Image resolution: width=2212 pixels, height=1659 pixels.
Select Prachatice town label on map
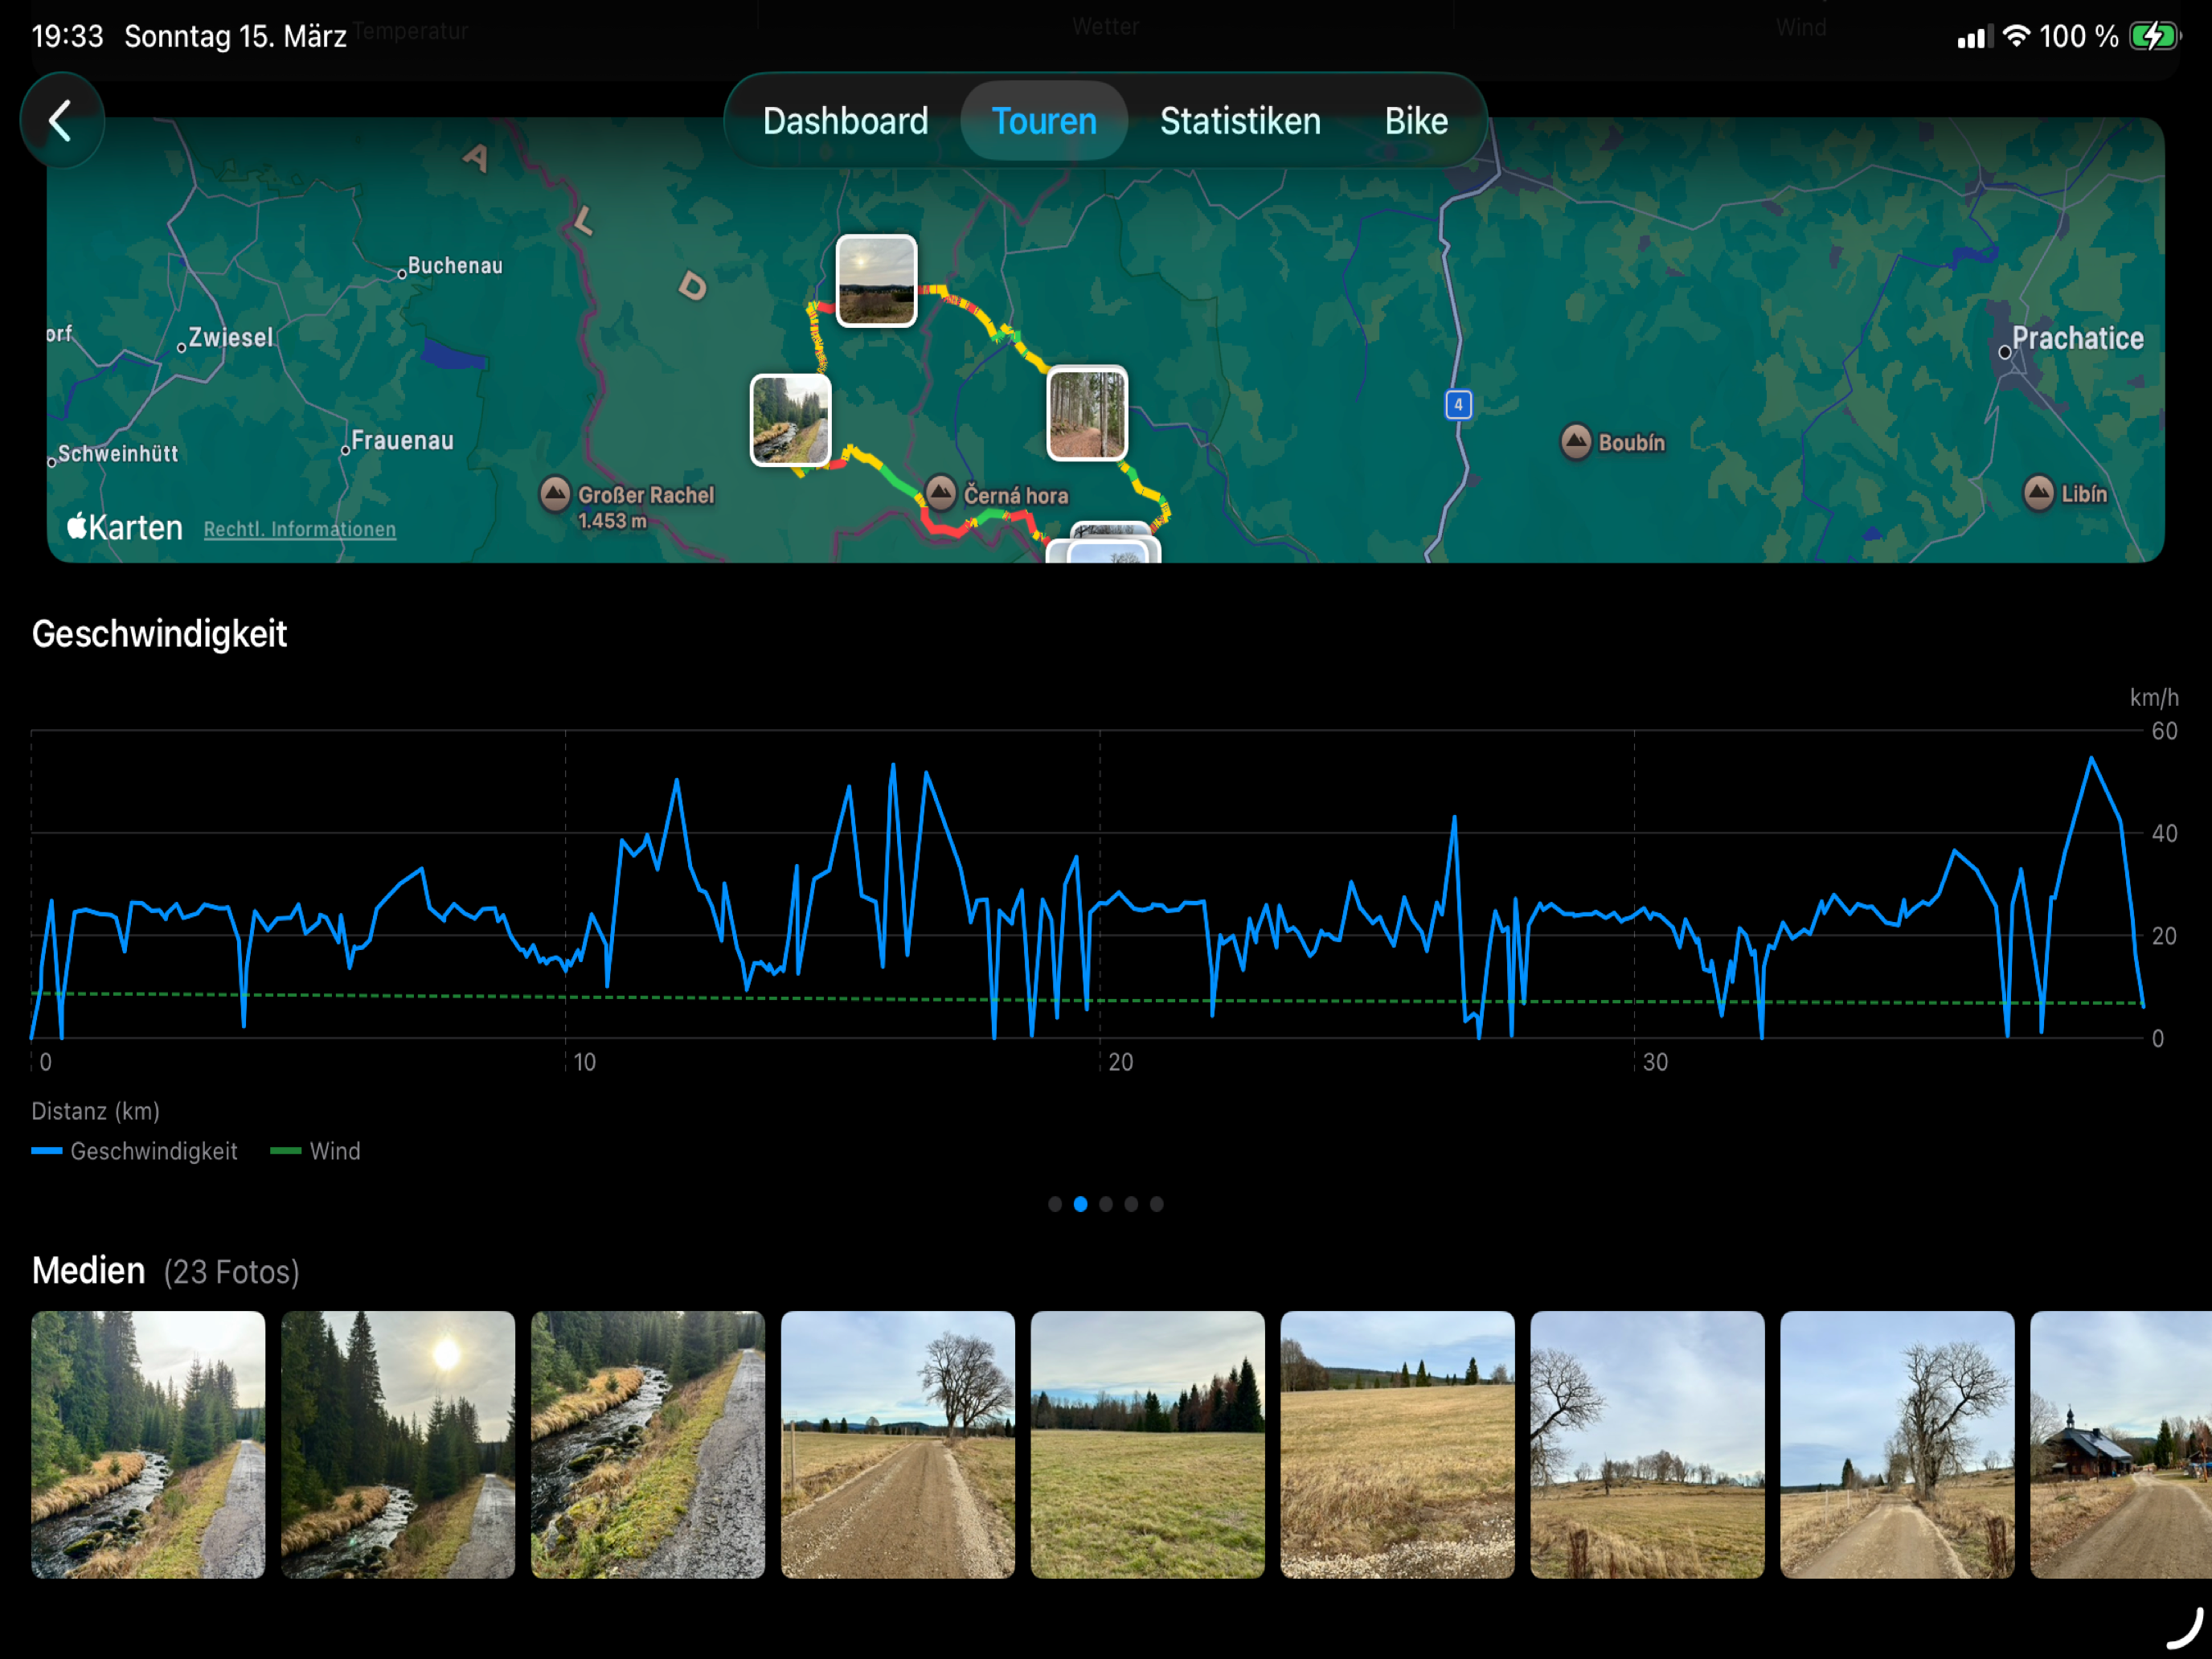click(x=2078, y=339)
